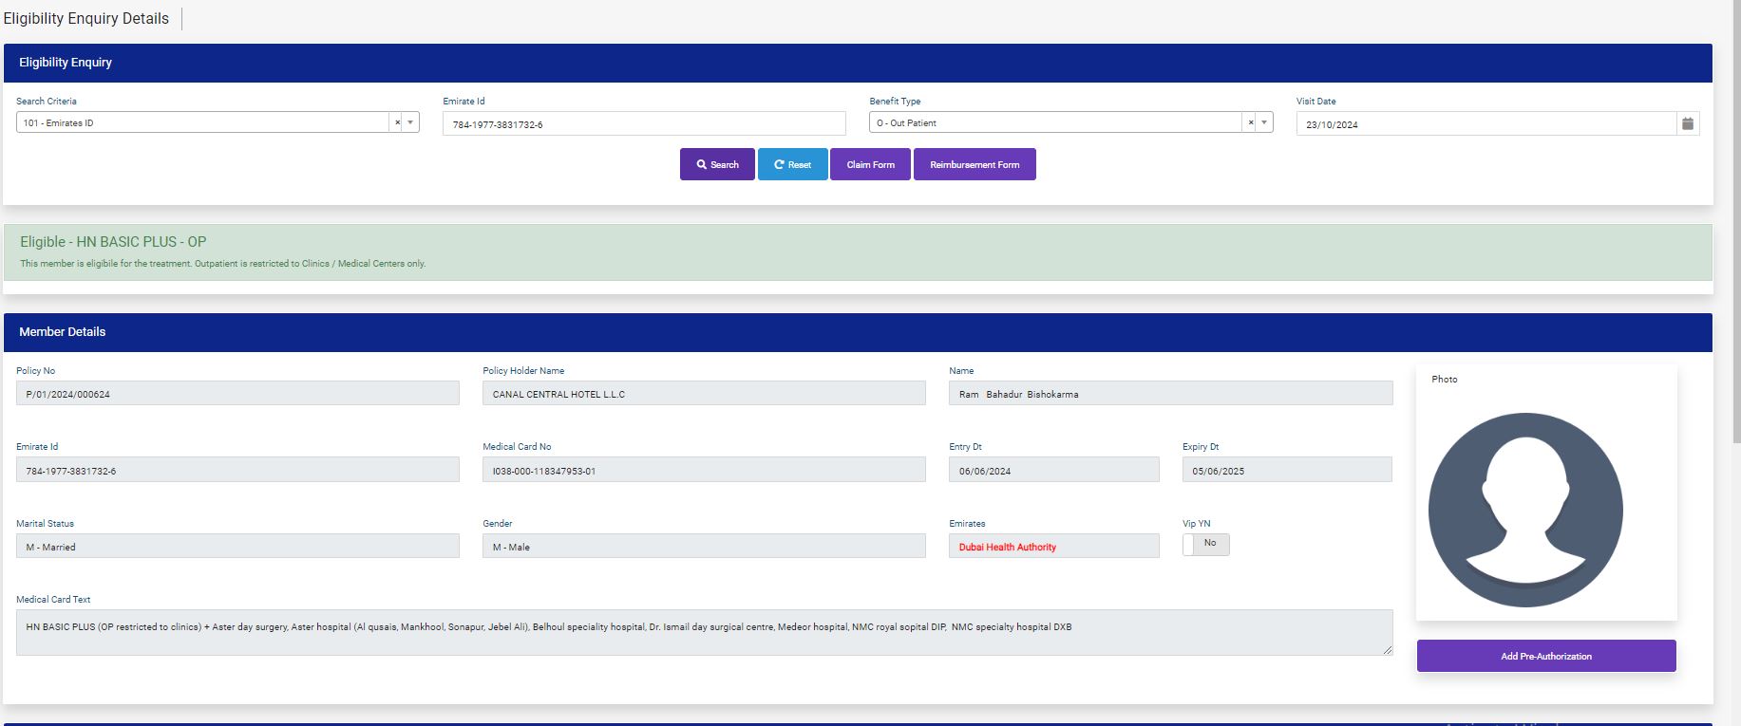
Task: Expand the Search Criteria dropdown arrow
Action: 410,122
